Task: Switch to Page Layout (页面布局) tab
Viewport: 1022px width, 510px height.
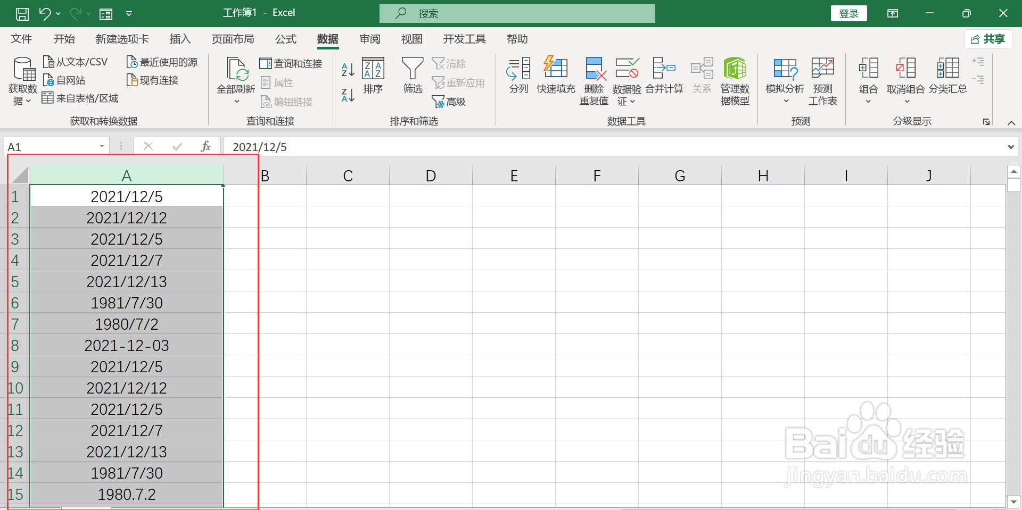Action: coord(233,39)
